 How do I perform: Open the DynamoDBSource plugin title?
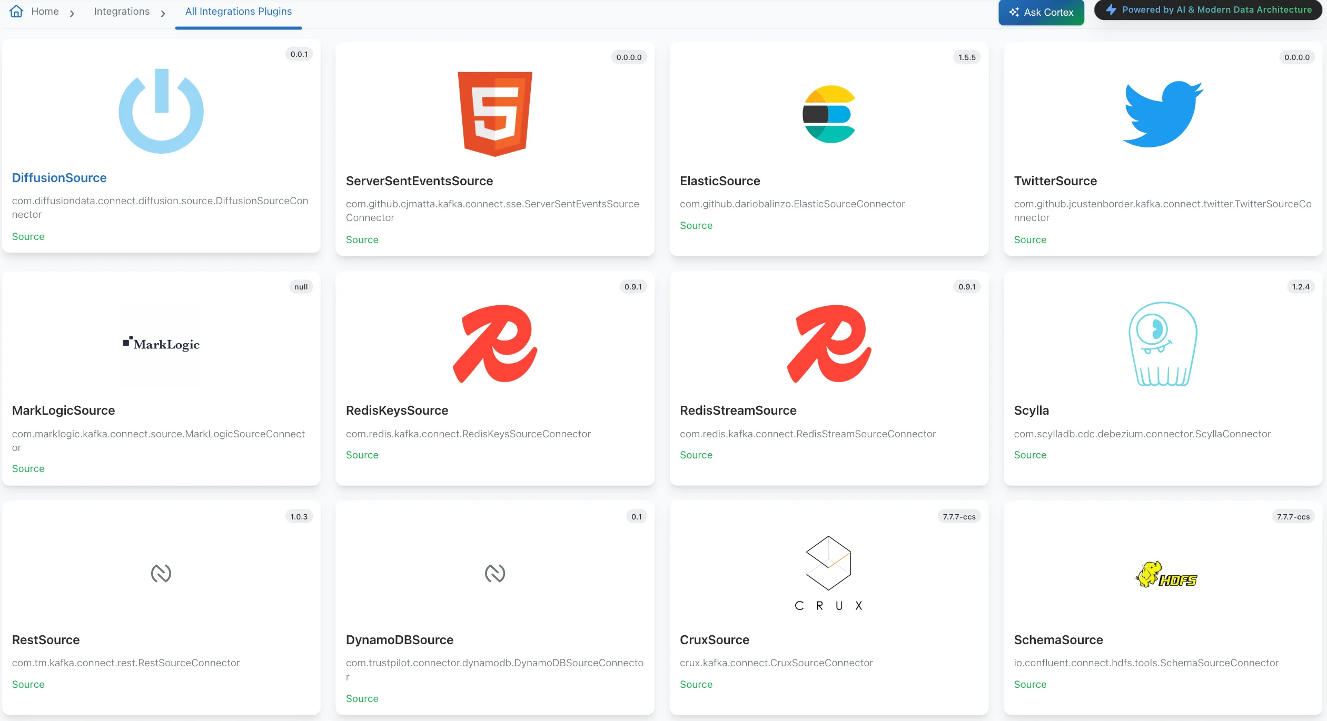[x=400, y=640]
